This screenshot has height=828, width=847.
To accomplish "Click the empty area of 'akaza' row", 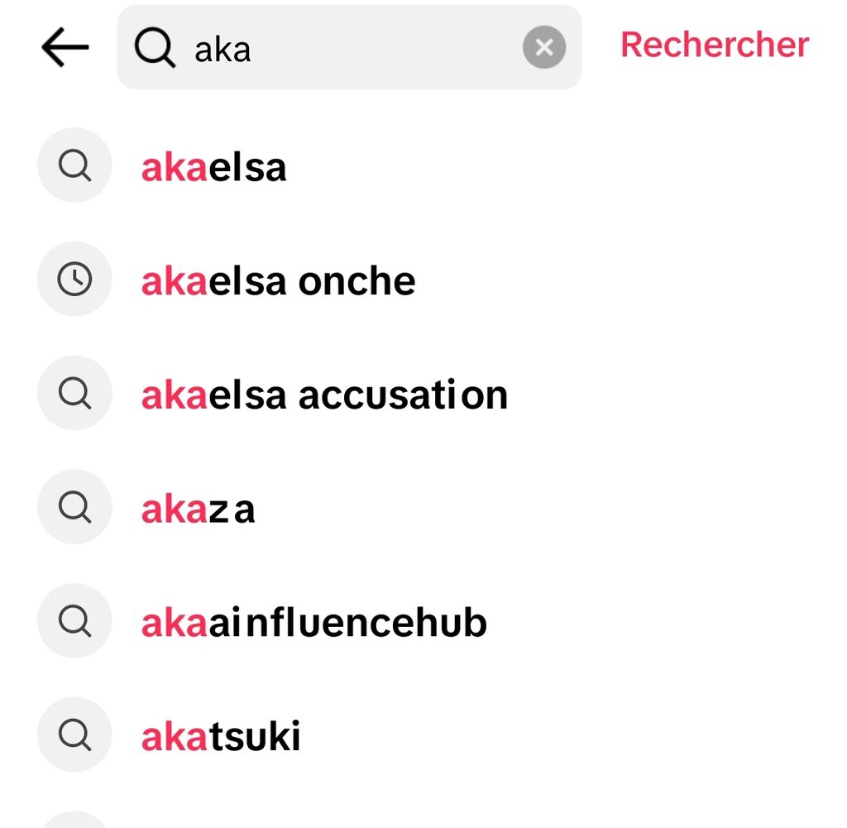I will (538, 508).
